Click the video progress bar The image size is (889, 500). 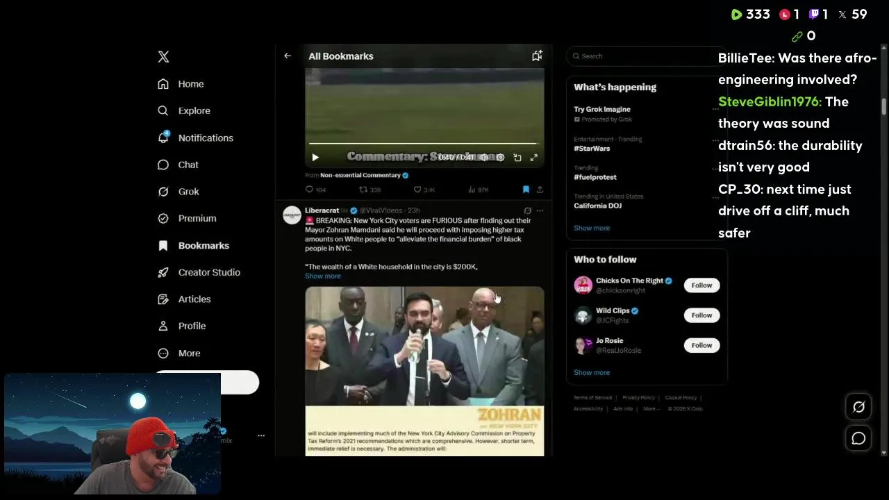423,144
